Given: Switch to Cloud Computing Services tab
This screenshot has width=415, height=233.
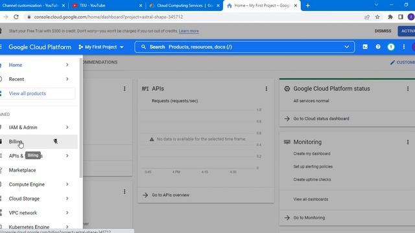Looking at the screenshot, I should coord(184,5).
